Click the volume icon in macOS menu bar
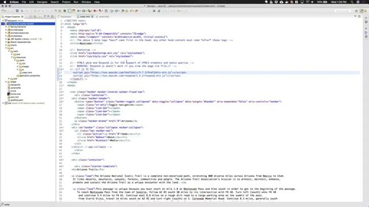This screenshot has height=207, width=369. tap(312, 2)
